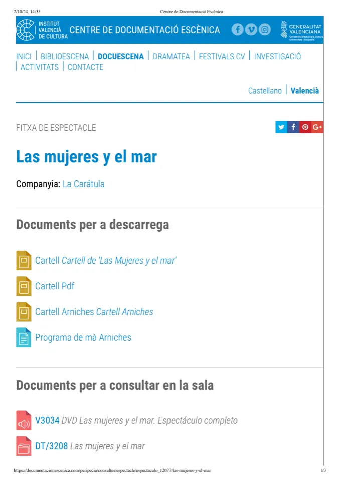Image resolution: width=340 pixels, height=482 pixels.
Task: Navigate to FESTIVALS CV
Action: 222,56
